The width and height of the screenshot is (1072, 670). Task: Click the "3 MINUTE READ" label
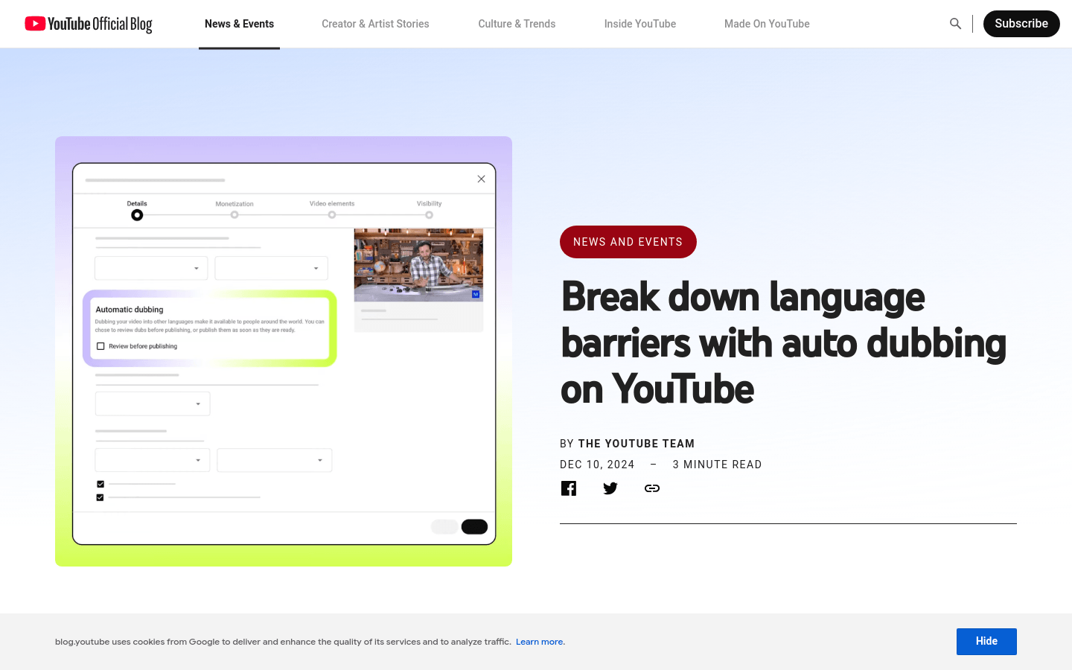[717, 465]
